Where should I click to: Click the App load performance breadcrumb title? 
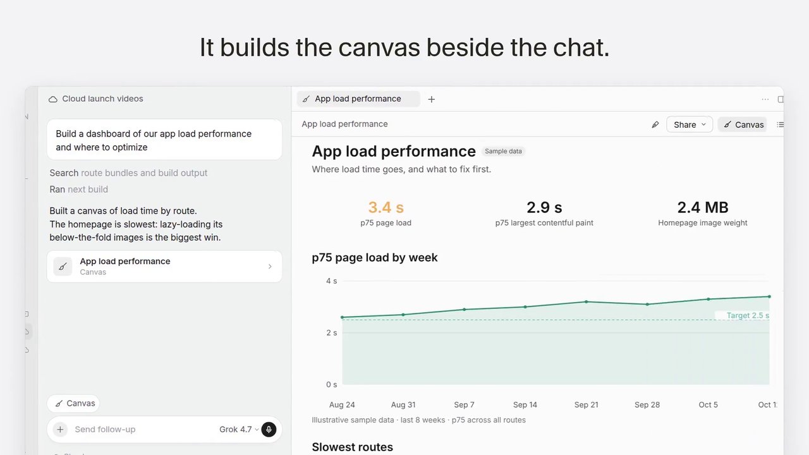344,124
